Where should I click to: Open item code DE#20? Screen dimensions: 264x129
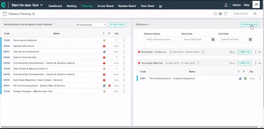click(x=7, y=74)
